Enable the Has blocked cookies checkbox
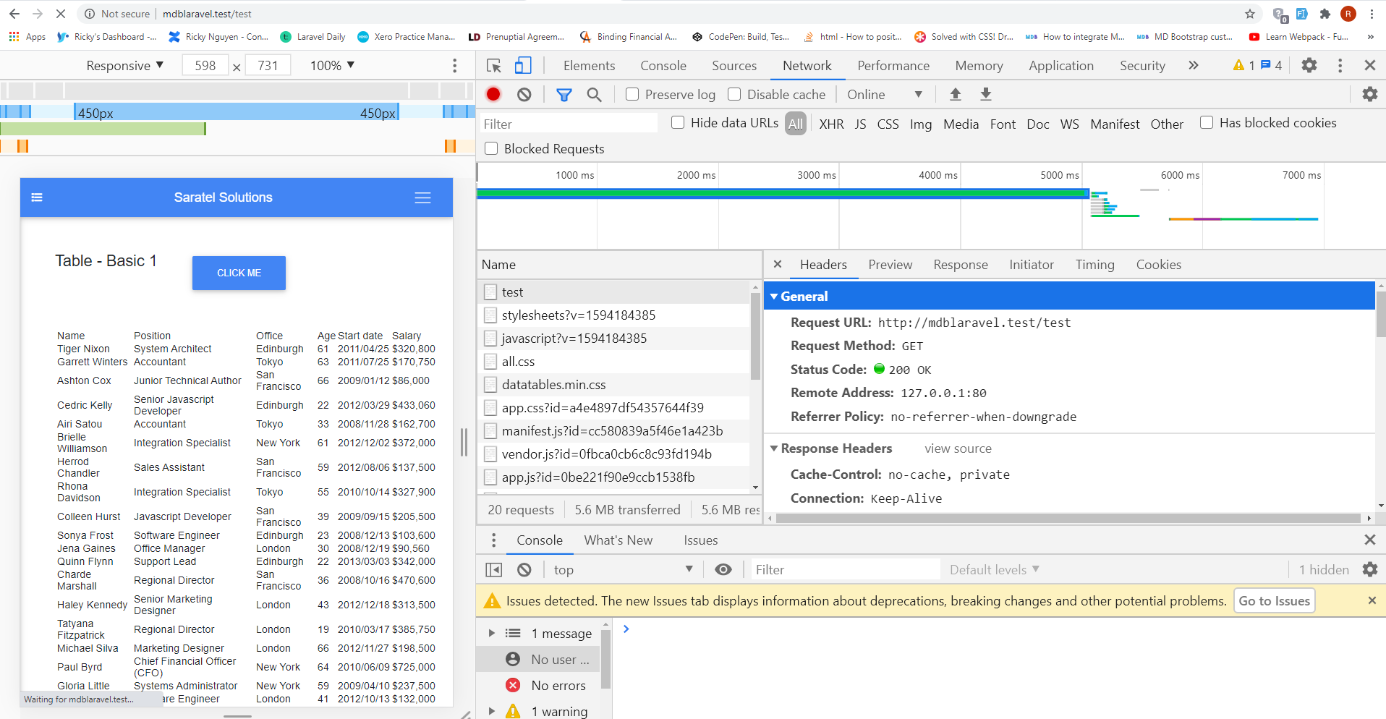 point(1206,122)
